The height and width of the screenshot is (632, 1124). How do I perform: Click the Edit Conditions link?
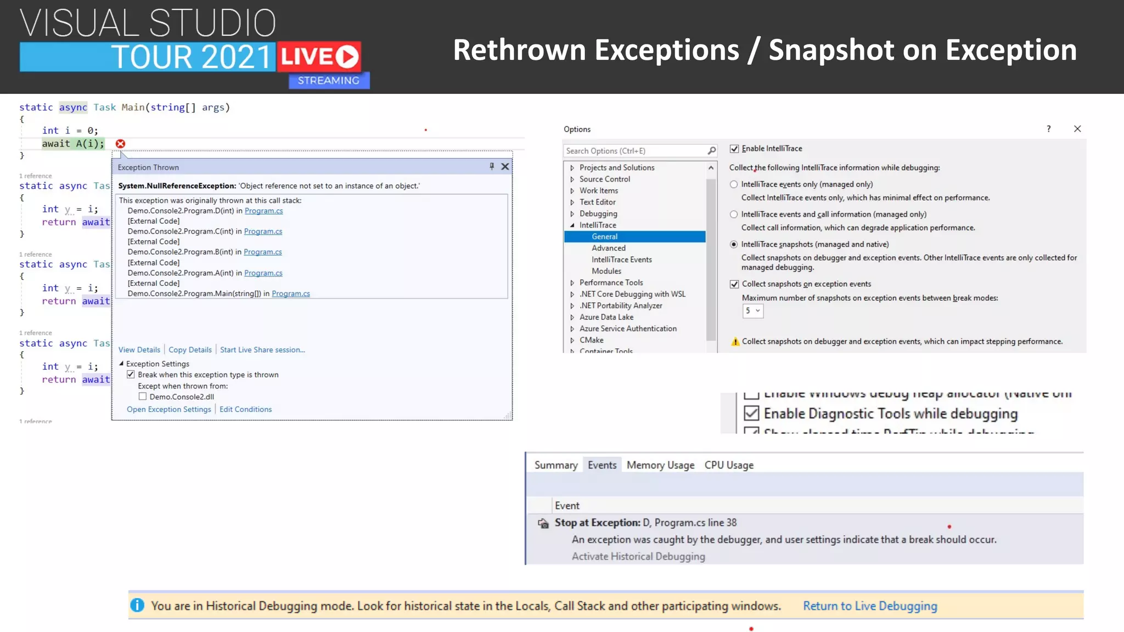tap(245, 409)
